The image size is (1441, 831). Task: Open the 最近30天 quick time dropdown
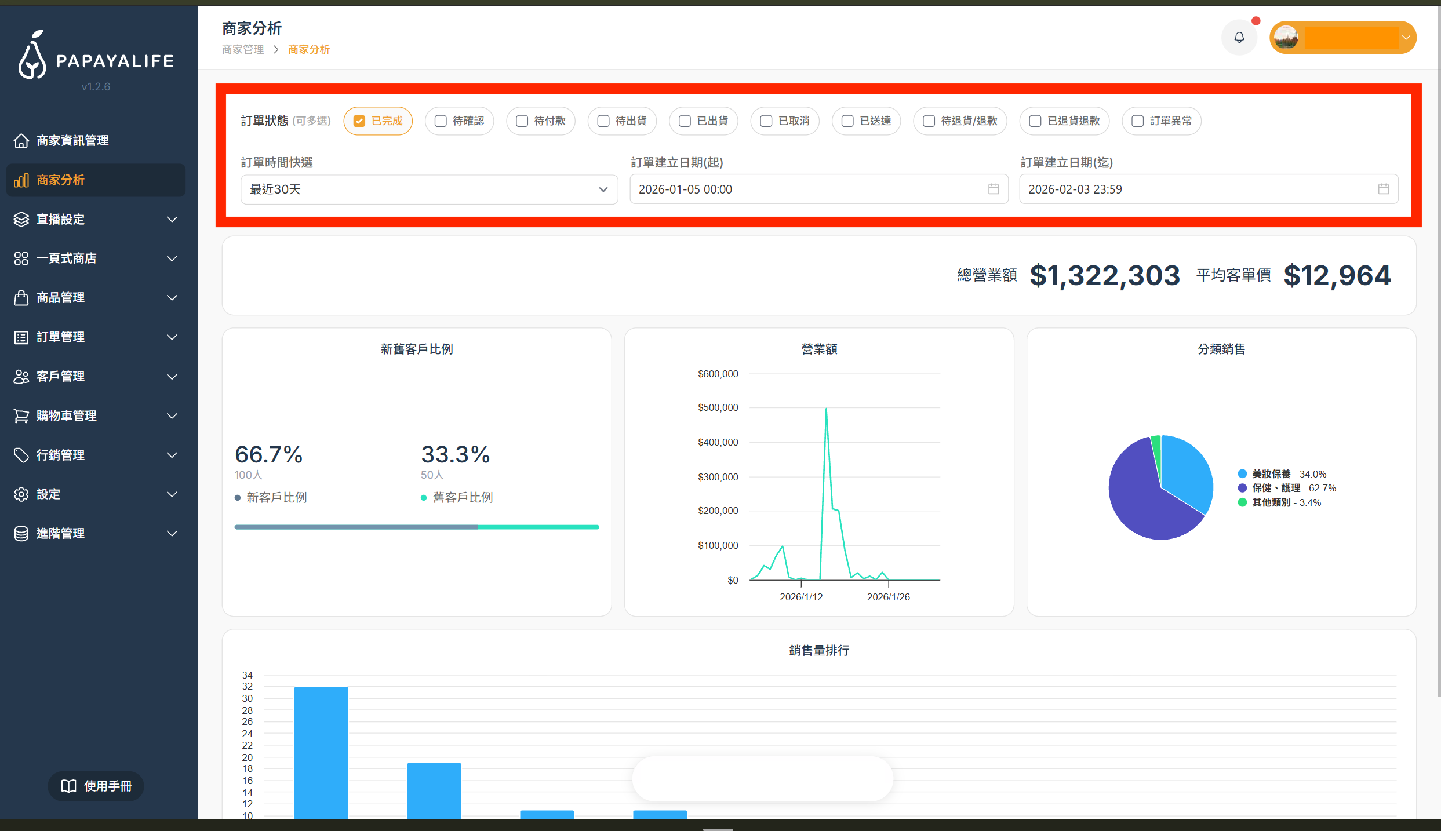(x=429, y=189)
